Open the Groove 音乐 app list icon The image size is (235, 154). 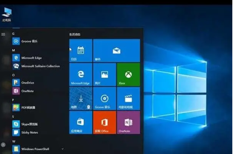16,41
